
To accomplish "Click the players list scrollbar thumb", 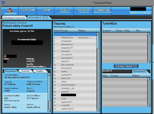I will [x=98, y=42].
